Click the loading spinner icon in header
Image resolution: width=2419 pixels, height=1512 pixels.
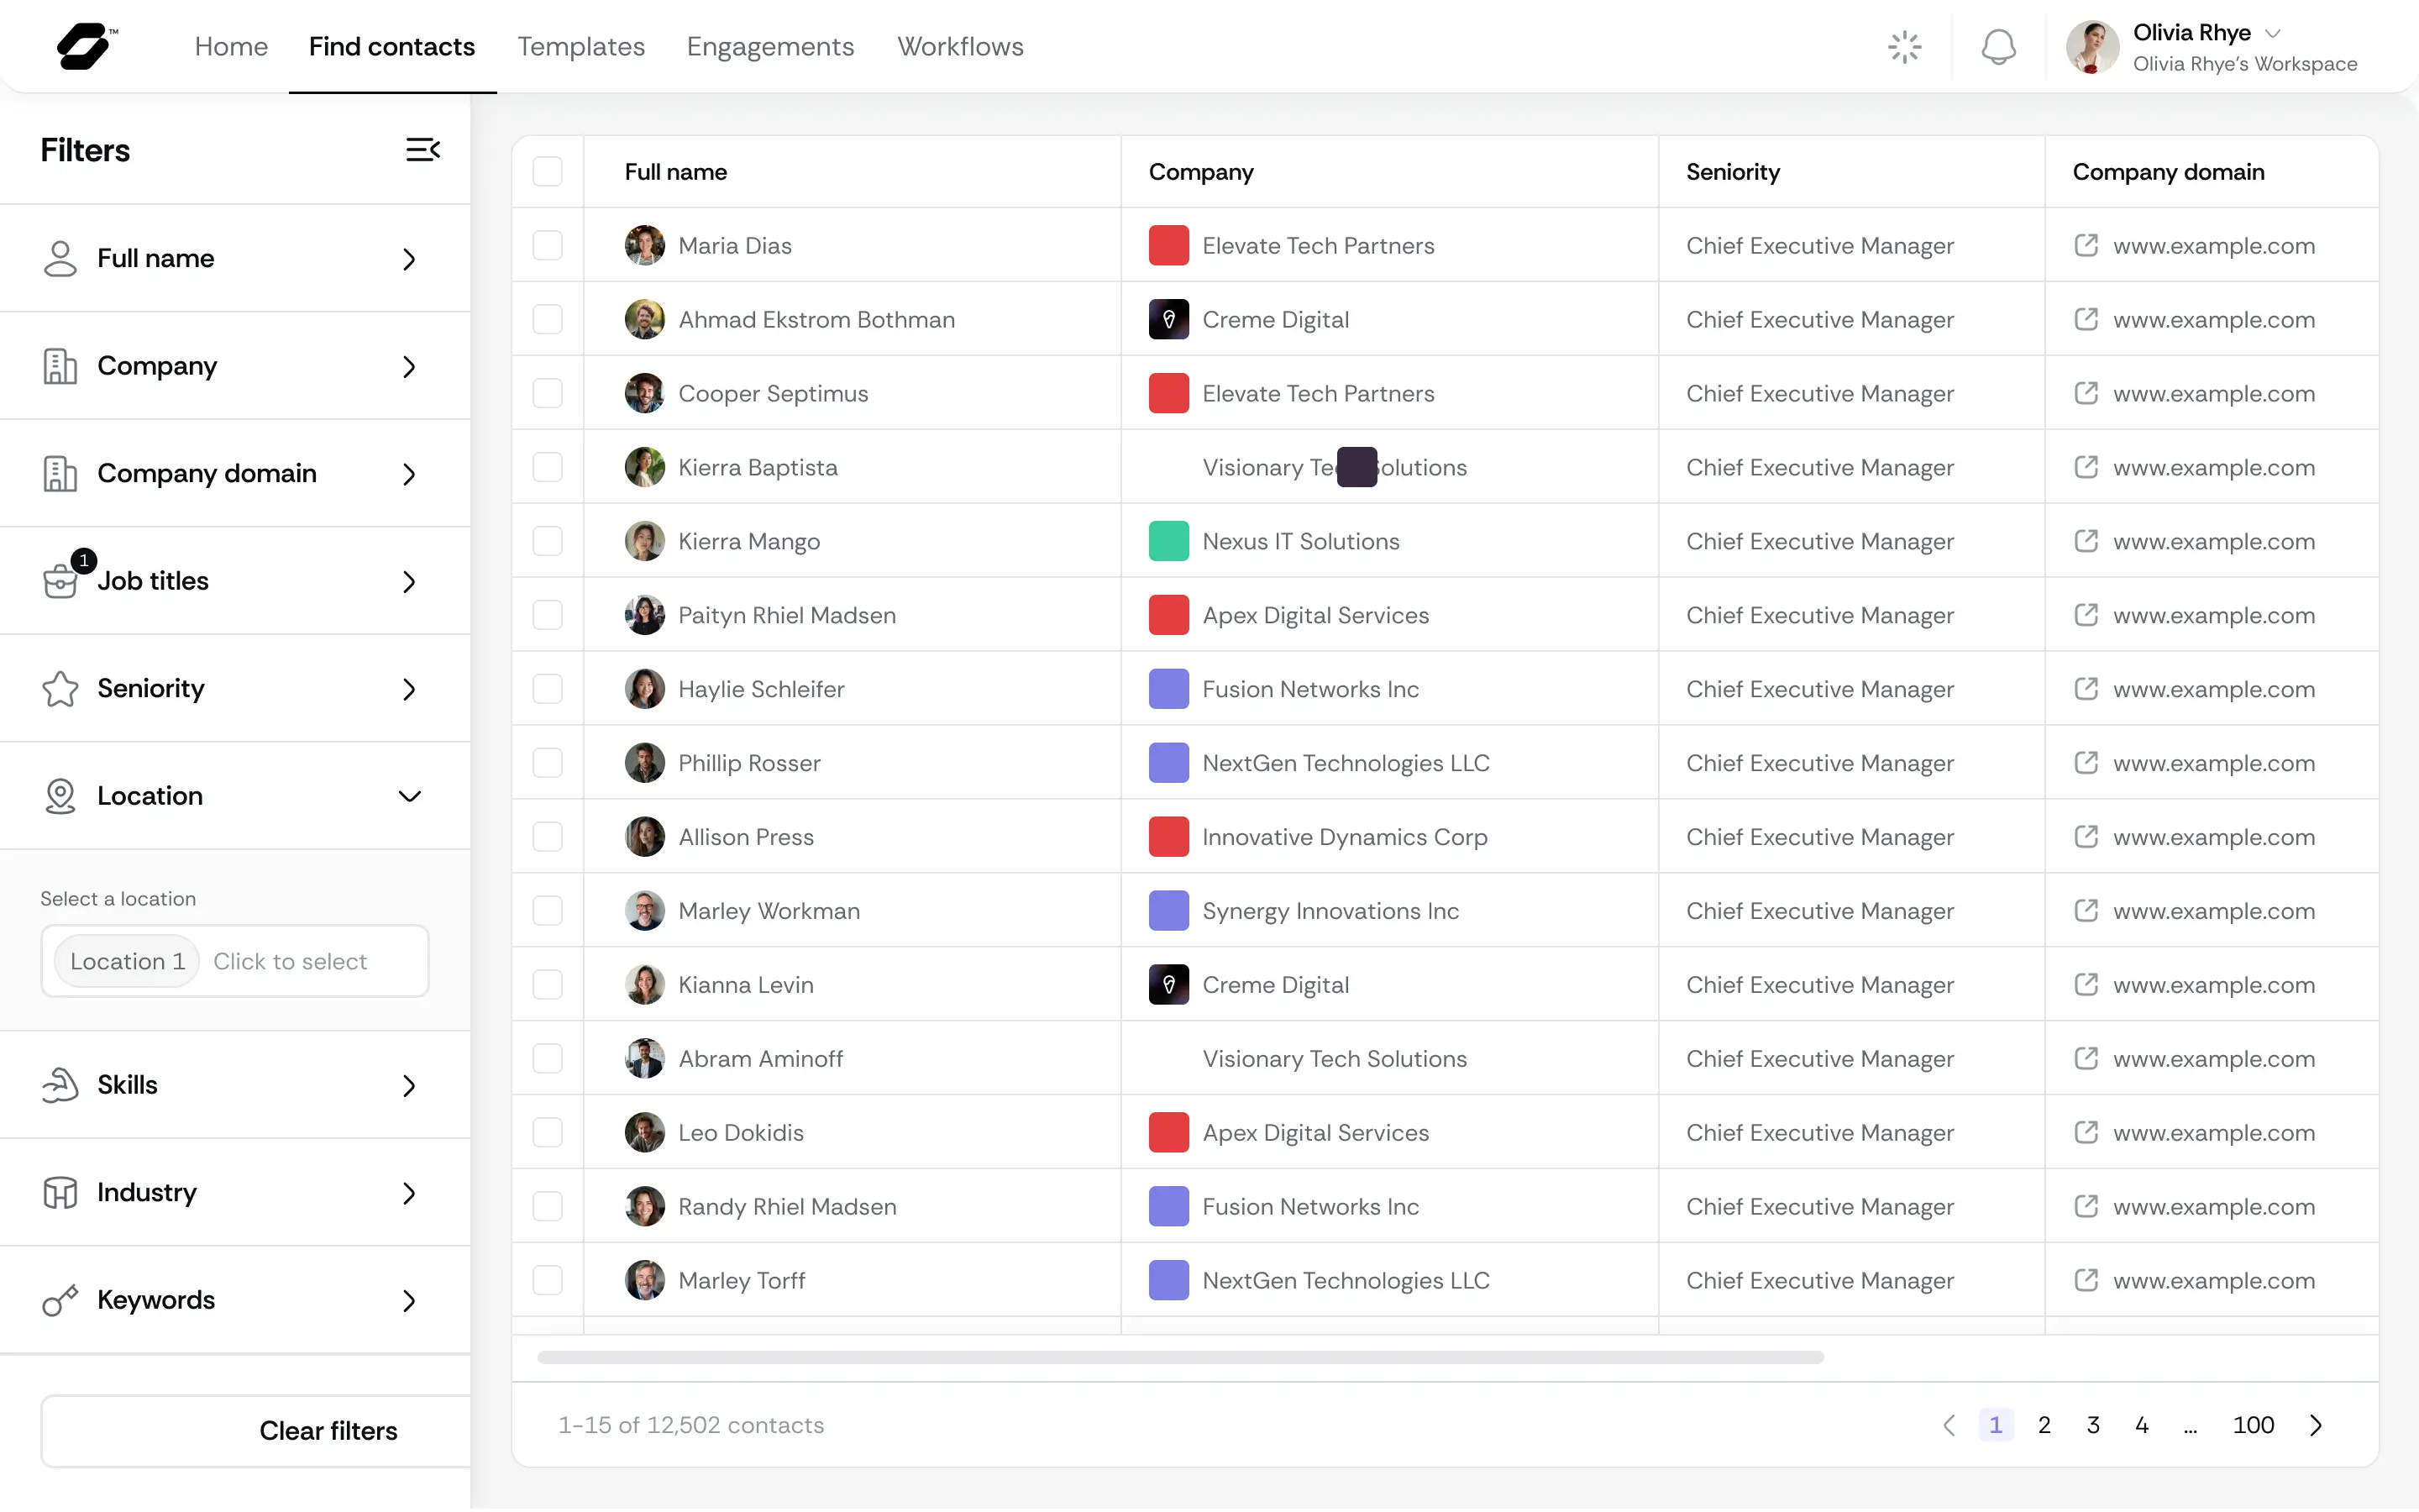pos(1904,47)
